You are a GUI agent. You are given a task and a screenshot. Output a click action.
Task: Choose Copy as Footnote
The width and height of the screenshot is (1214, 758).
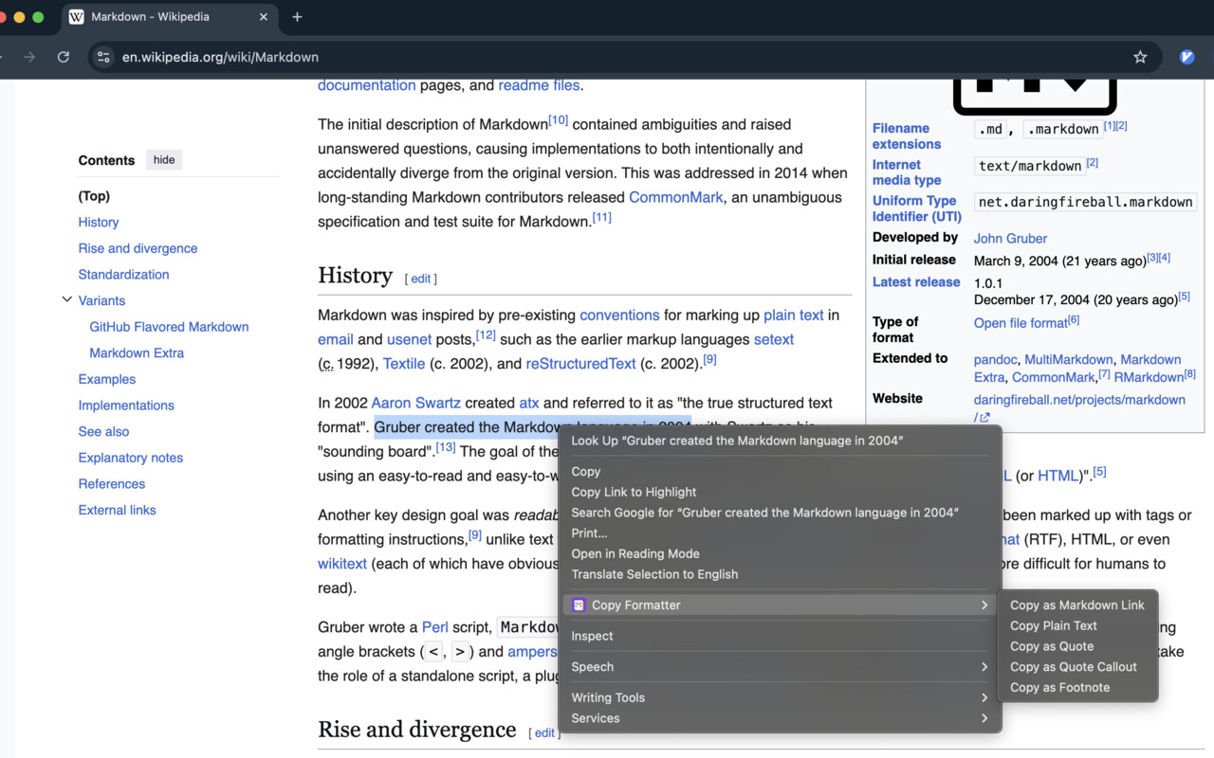pyautogui.click(x=1077, y=688)
